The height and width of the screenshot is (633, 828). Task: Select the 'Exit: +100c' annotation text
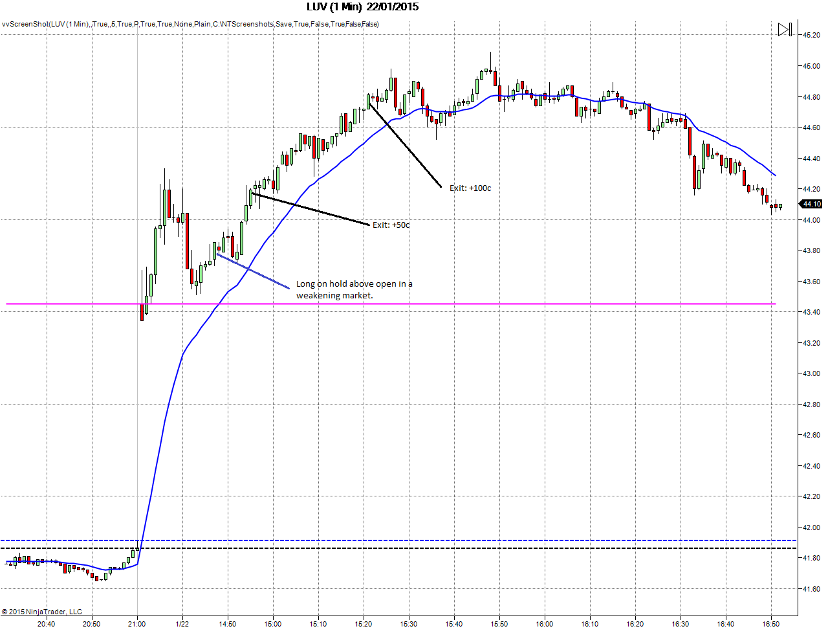(470, 188)
